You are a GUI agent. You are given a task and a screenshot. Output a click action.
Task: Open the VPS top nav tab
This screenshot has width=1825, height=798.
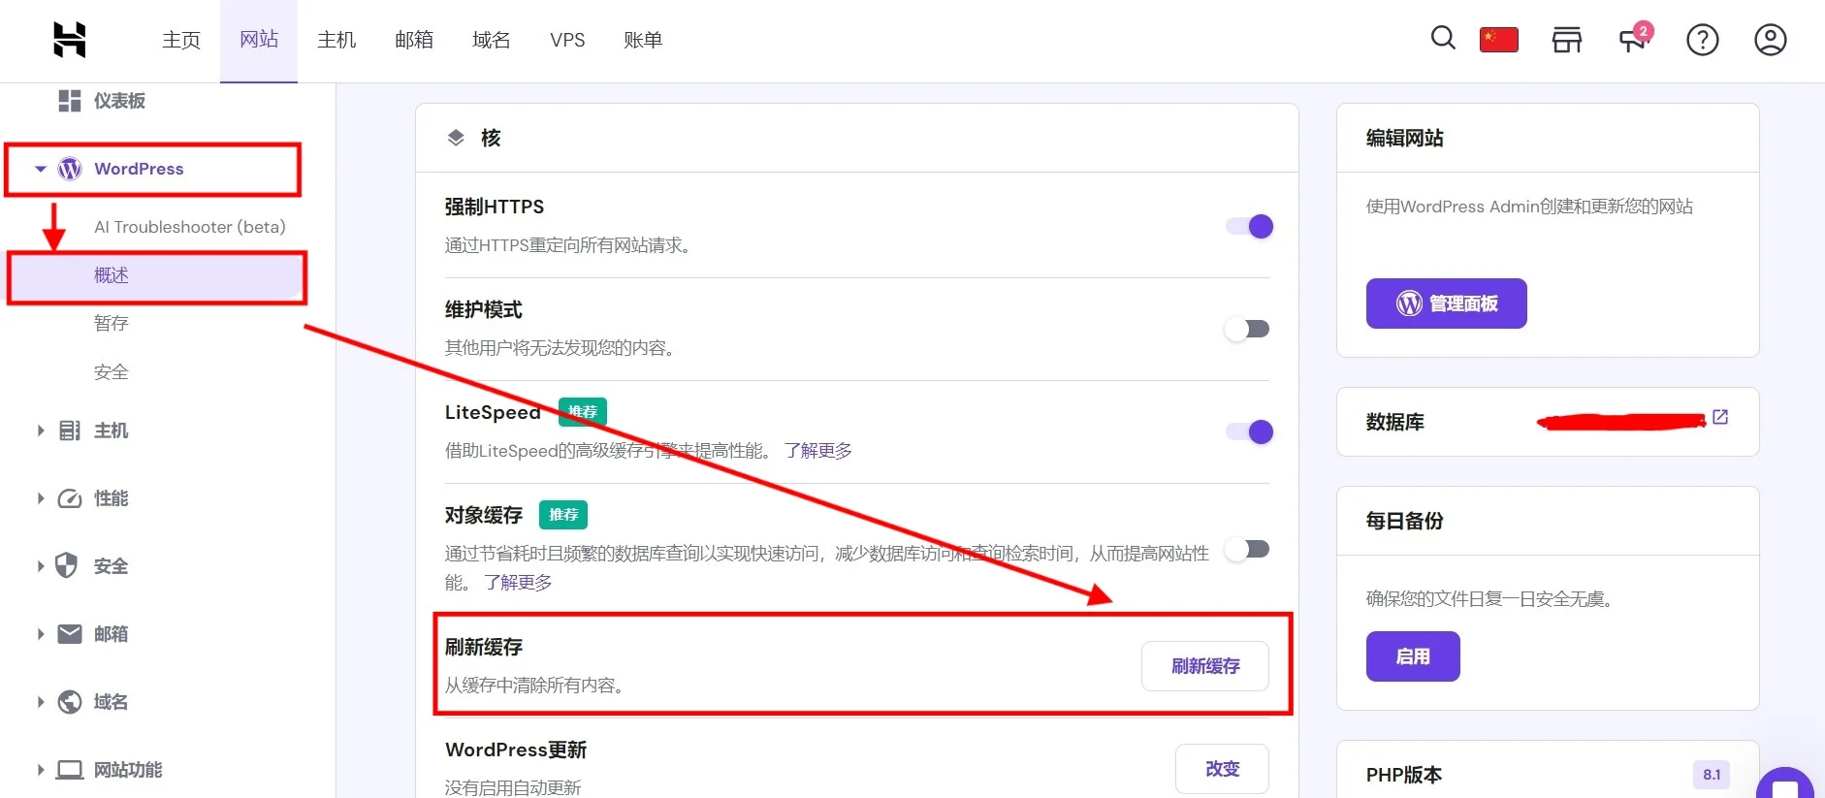(567, 40)
